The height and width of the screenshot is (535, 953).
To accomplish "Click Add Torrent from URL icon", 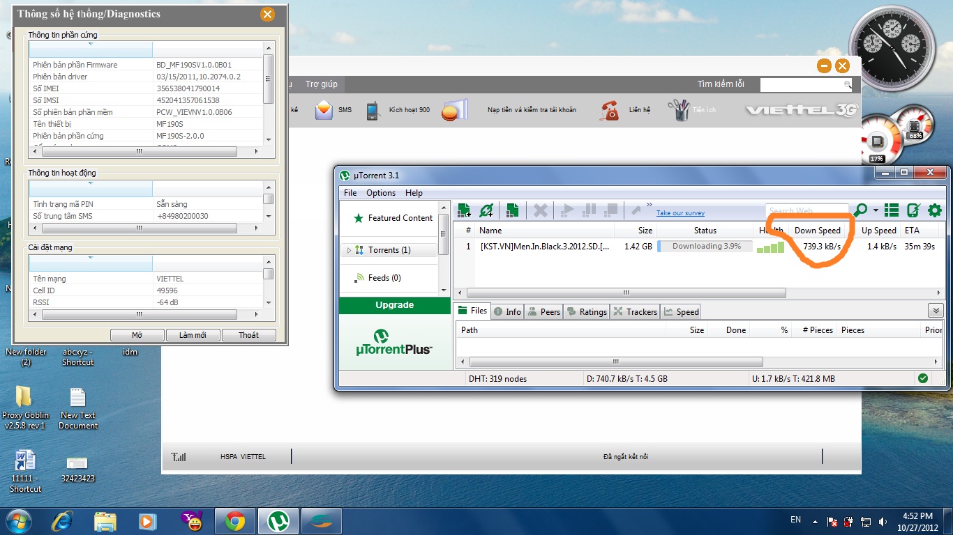I will (487, 210).
